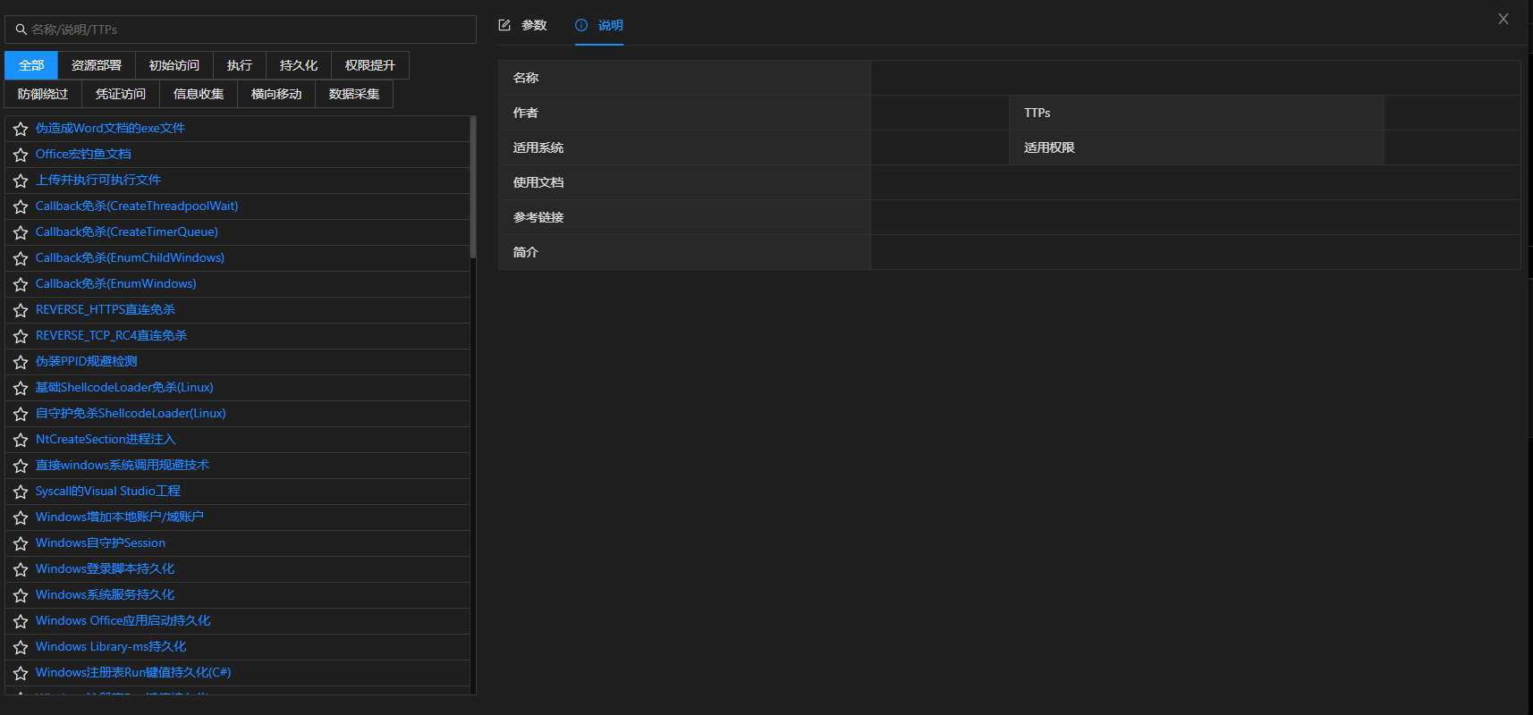This screenshot has width=1533, height=715.
Task: Filter modules by 数据采集
Action: [x=354, y=94]
